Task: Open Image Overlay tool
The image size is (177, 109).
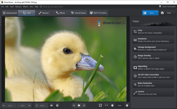Action: (153, 57)
